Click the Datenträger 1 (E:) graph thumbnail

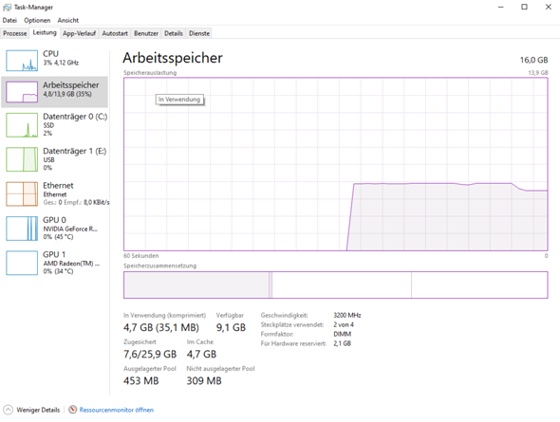(22, 159)
